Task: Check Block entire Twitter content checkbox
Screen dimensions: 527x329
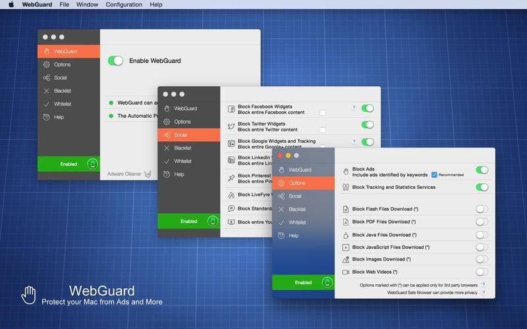Action: (x=323, y=130)
